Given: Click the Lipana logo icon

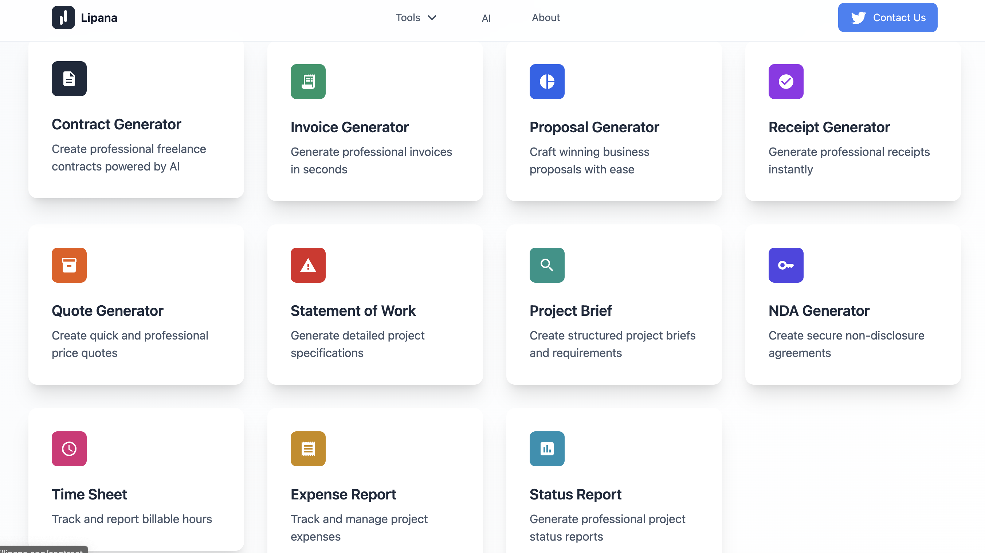Looking at the screenshot, I should [63, 17].
